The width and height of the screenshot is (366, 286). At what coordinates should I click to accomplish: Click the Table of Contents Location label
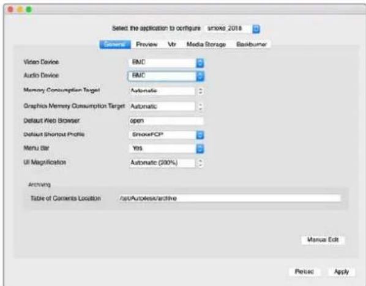tap(65, 199)
